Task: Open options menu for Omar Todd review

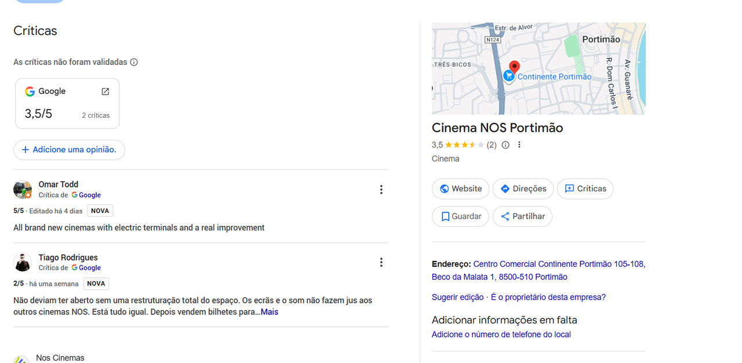Action: tap(381, 190)
